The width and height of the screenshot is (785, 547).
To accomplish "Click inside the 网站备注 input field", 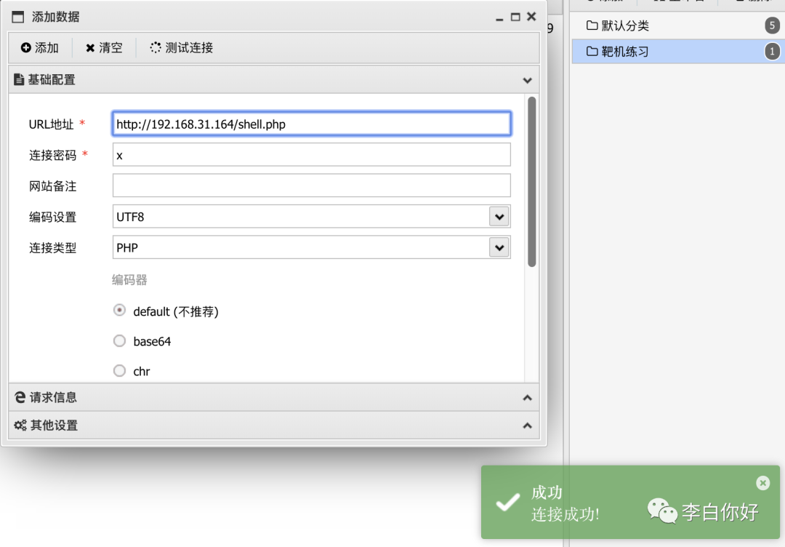I will [x=311, y=185].
